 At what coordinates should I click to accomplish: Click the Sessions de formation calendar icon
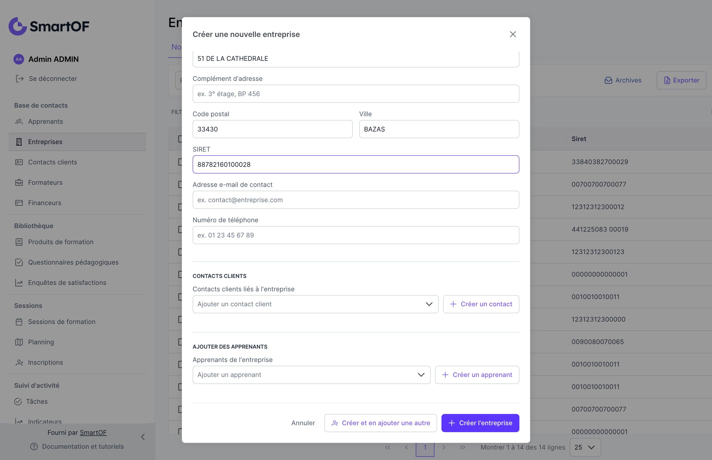[19, 322]
